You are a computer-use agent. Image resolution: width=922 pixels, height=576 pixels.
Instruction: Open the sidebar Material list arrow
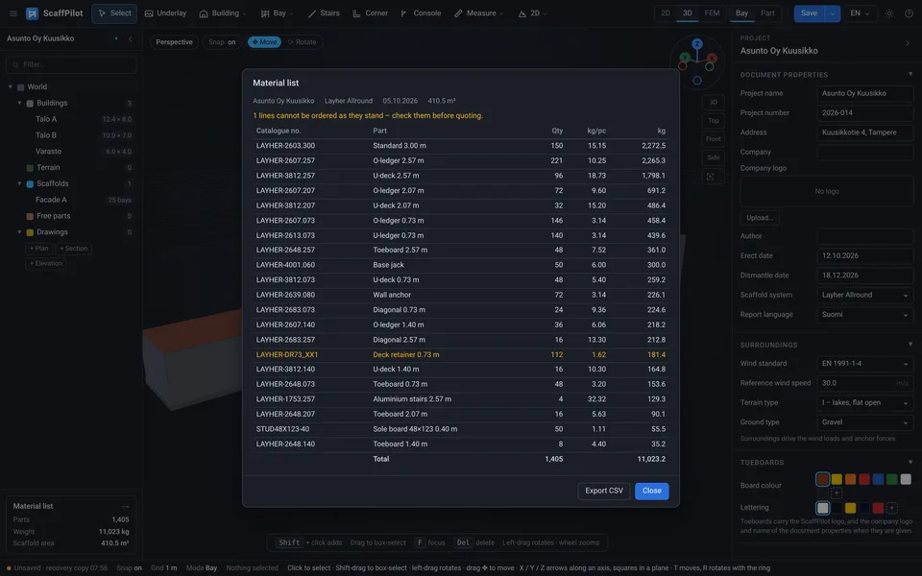[x=125, y=506]
